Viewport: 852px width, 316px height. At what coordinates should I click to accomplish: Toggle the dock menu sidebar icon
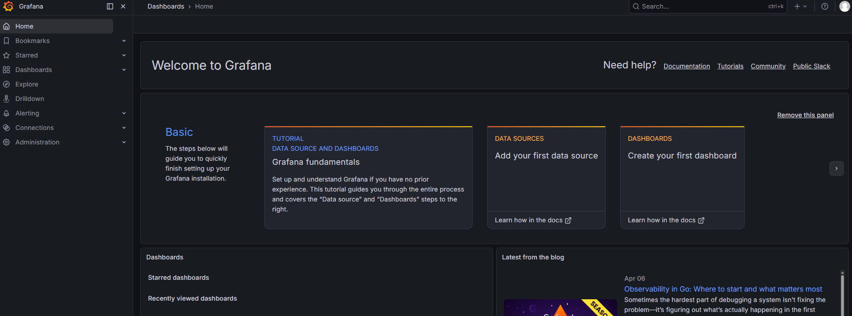coord(110,6)
